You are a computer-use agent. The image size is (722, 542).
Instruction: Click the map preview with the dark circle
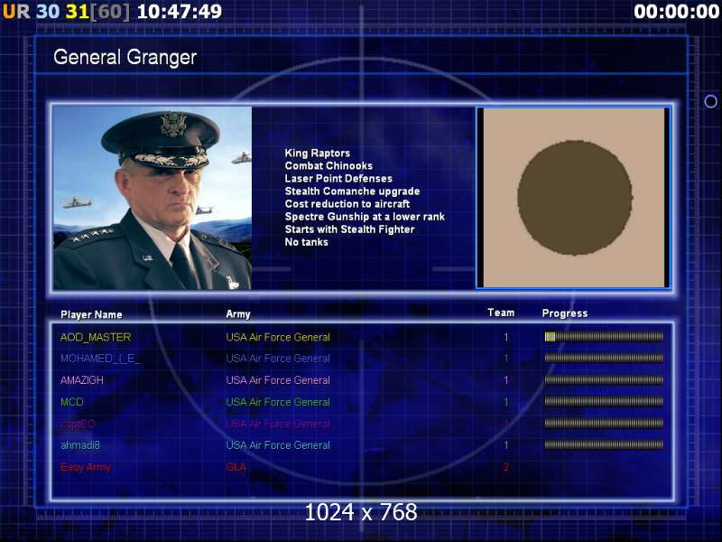click(x=573, y=198)
